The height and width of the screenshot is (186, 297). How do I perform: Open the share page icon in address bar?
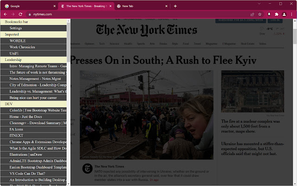click(x=252, y=14)
